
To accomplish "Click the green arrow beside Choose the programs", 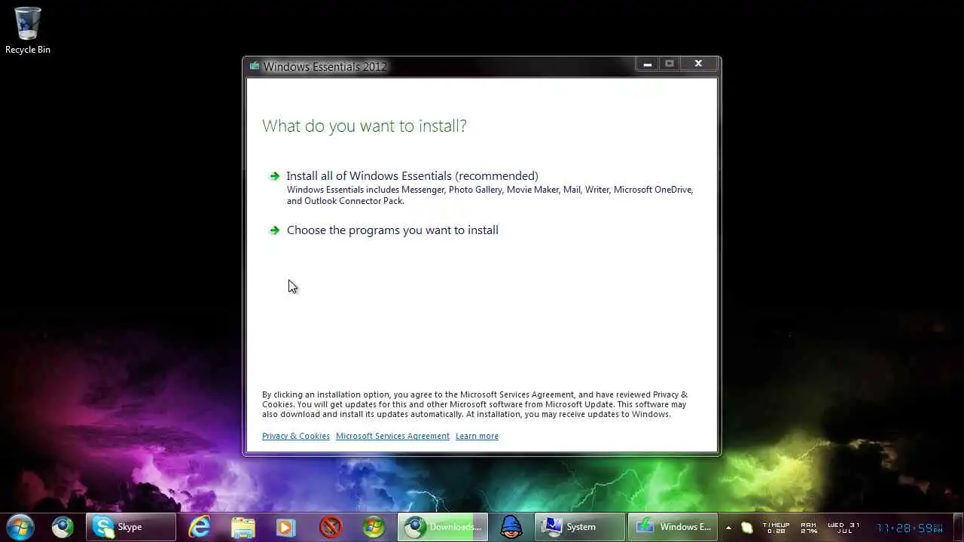I will click(x=274, y=230).
